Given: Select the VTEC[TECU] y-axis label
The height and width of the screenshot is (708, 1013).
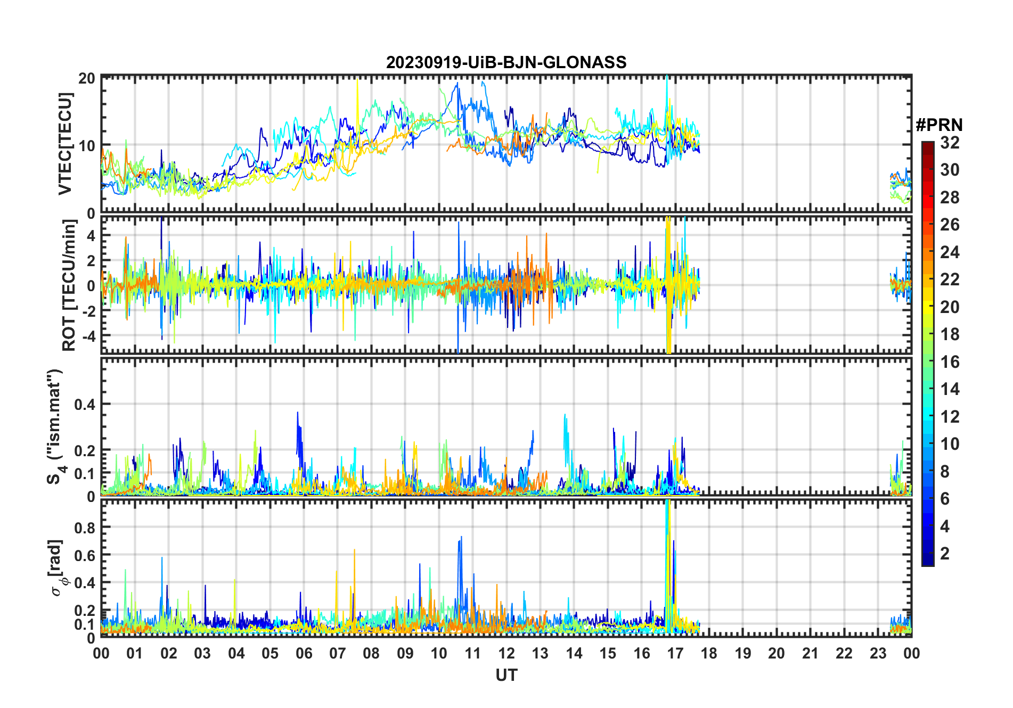Looking at the screenshot, I should tap(65, 144).
